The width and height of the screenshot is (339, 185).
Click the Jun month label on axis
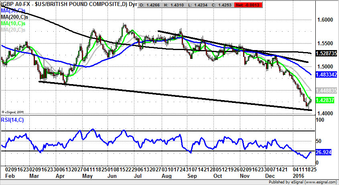[x=112, y=176]
